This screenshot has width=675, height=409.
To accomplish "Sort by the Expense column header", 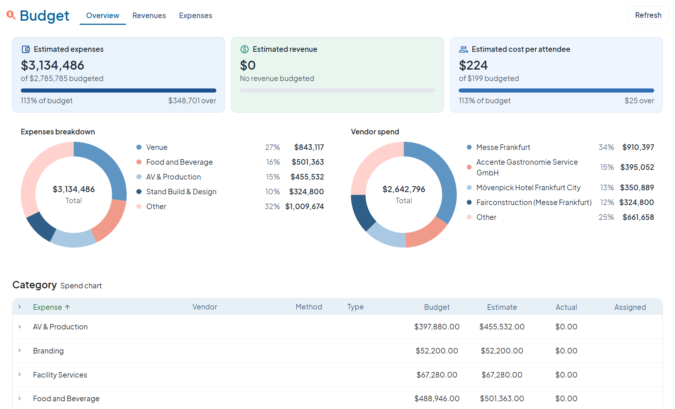I will (x=47, y=307).
